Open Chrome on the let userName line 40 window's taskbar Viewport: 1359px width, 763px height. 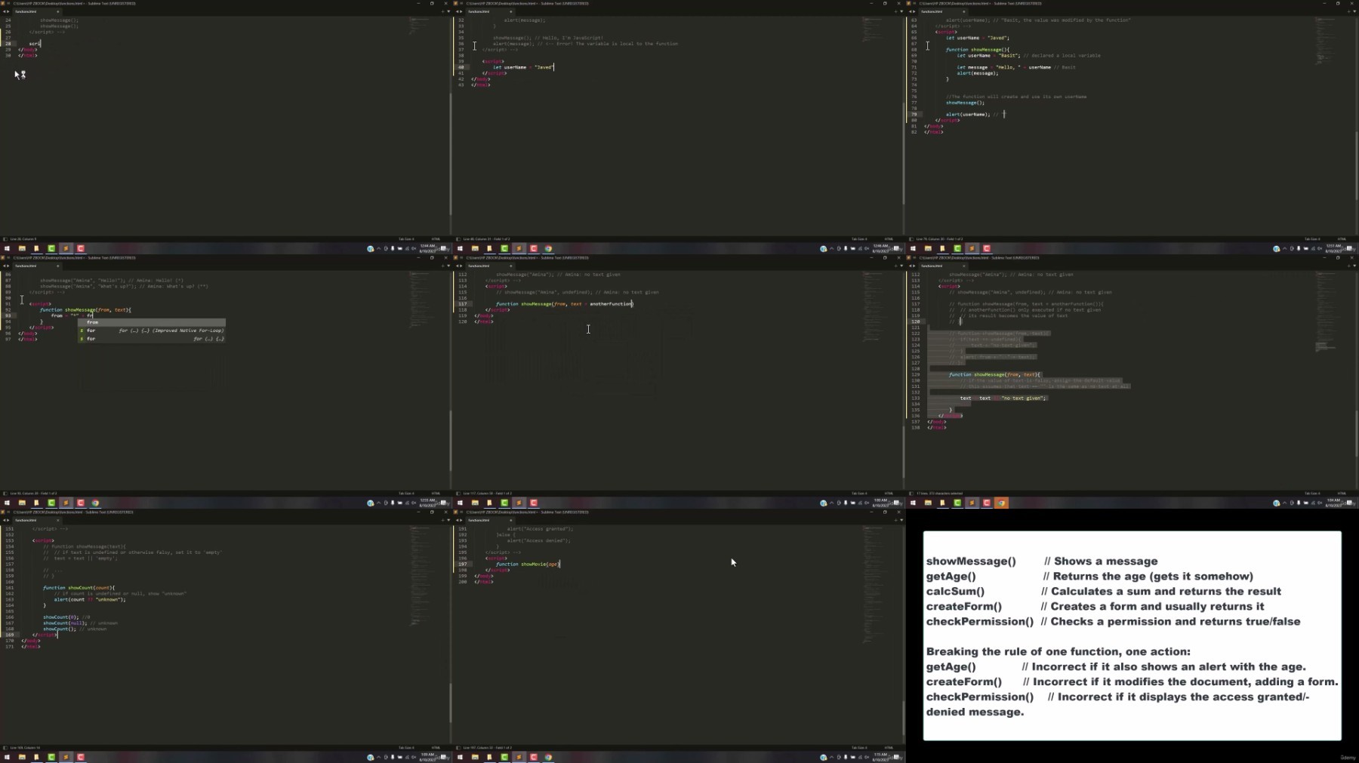click(548, 248)
